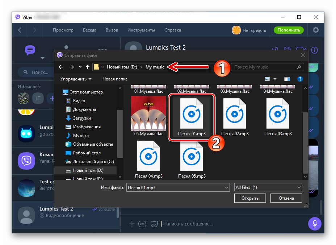Click the Написать сообщение message field

(x=188, y=224)
